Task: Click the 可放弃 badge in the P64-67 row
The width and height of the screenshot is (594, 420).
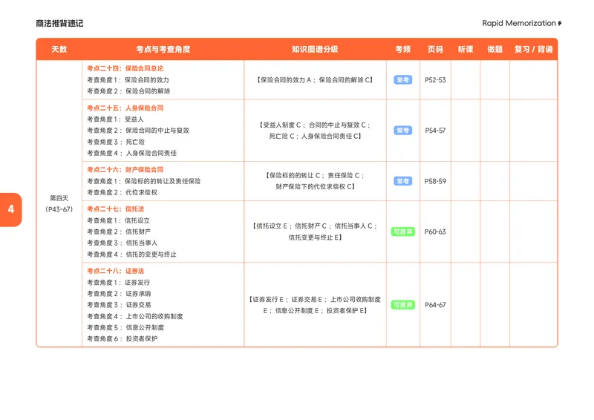Action: [x=402, y=305]
